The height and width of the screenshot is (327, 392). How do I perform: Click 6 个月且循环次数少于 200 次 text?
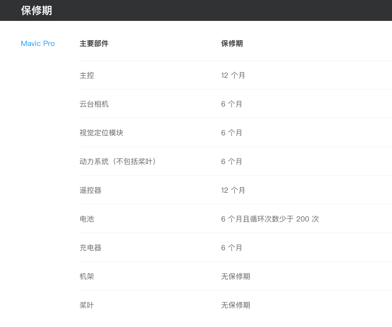pyautogui.click(x=270, y=219)
